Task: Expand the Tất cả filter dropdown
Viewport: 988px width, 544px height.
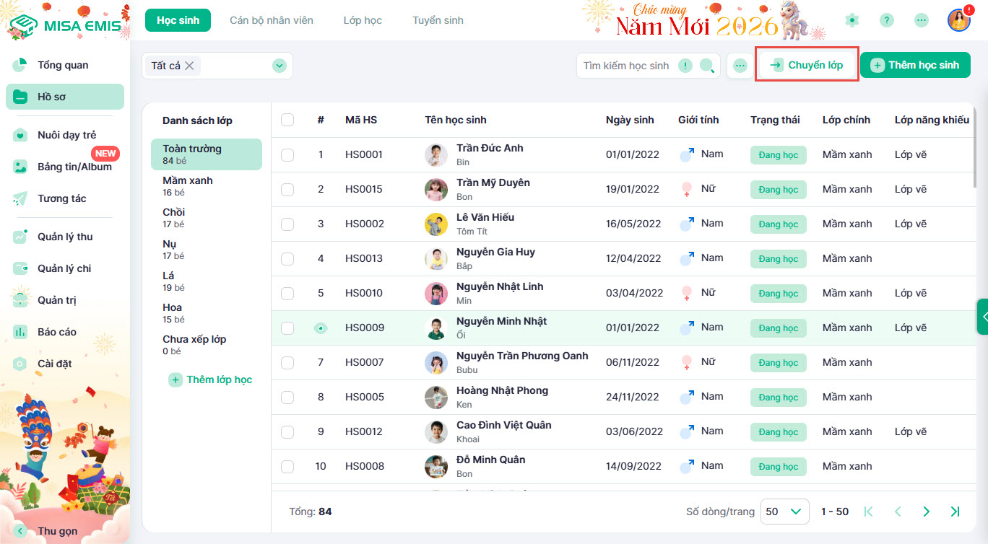Action: pos(279,66)
